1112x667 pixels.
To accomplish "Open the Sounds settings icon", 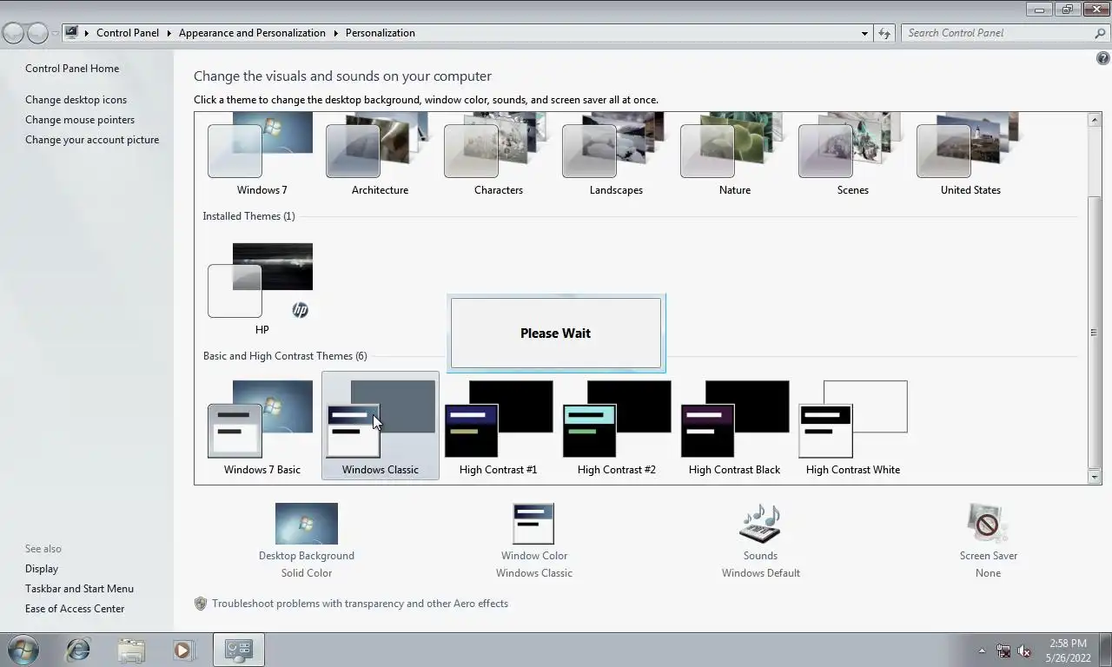I will click(x=760, y=524).
